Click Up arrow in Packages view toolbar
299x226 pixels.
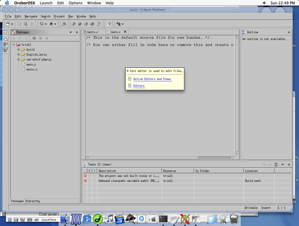[x=26, y=38]
